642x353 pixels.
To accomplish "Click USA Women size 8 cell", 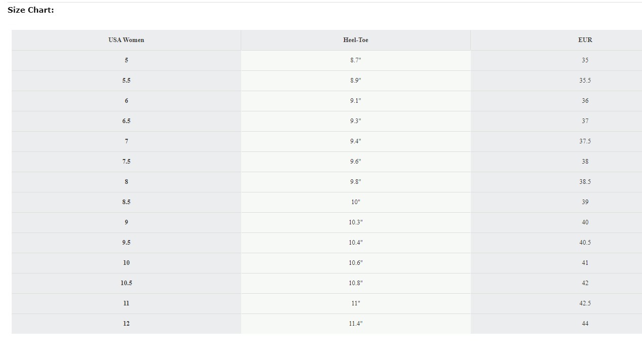I will tap(126, 182).
